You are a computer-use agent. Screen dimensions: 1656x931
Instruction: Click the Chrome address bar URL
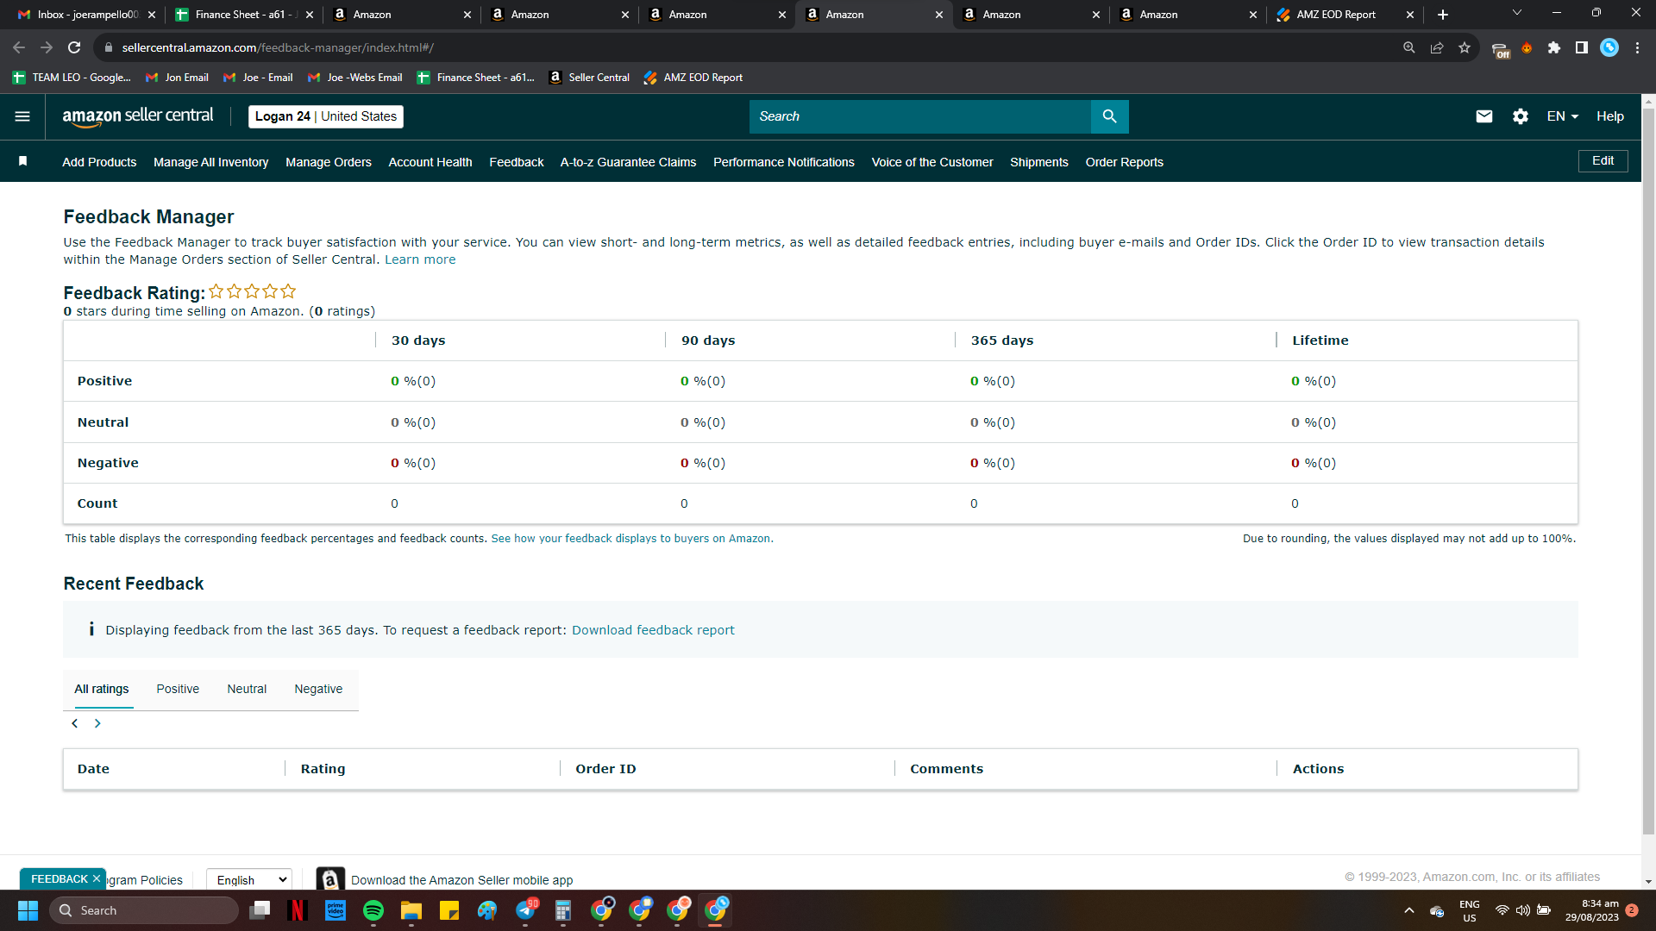(278, 47)
